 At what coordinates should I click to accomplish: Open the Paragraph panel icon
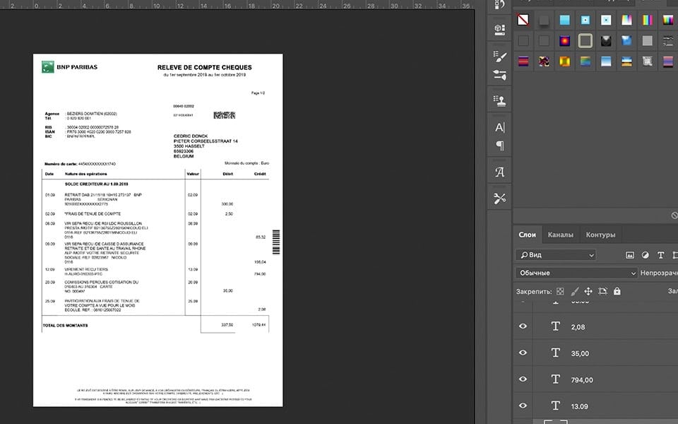[x=500, y=146]
